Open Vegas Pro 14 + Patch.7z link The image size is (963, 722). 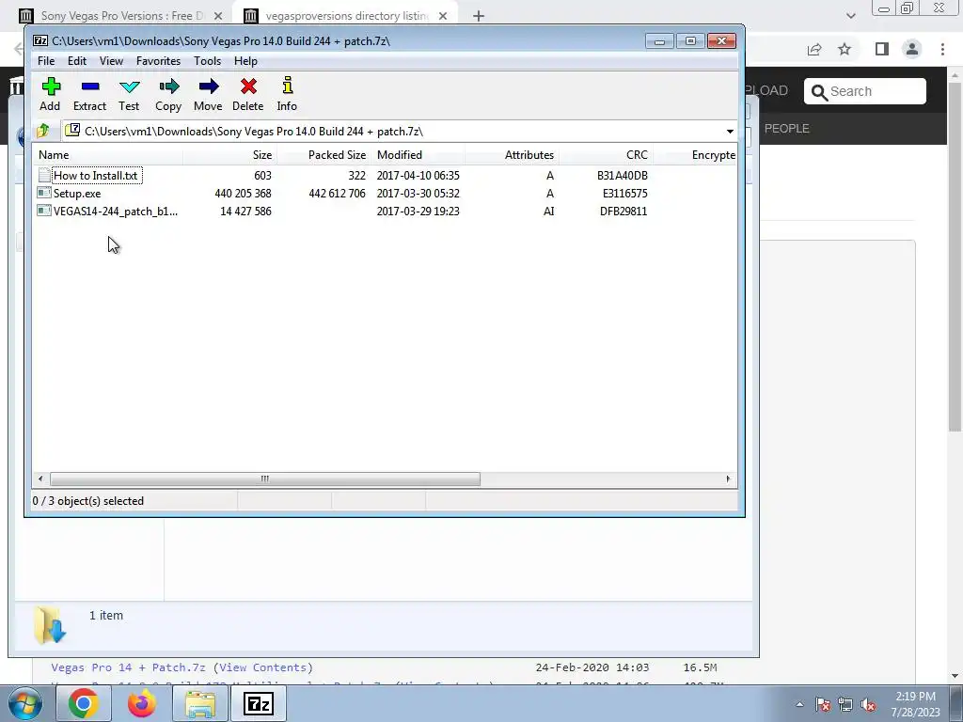click(x=128, y=667)
